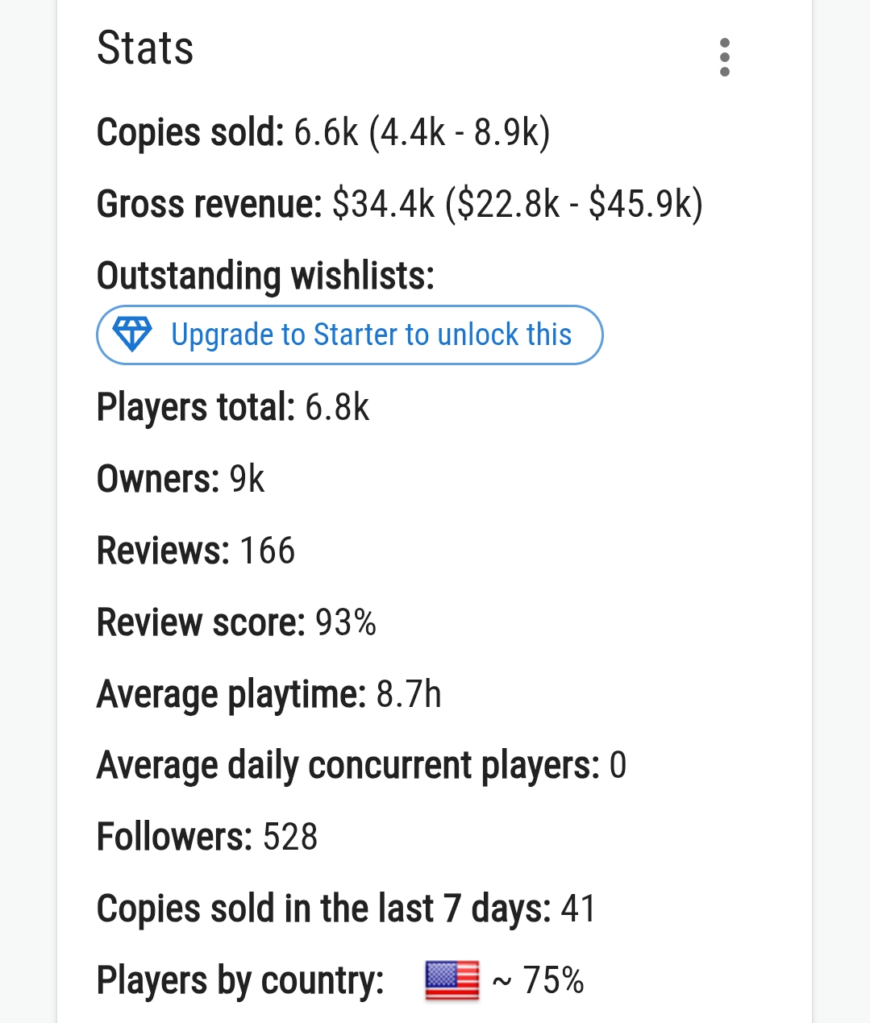Click the Average playtime 8.7h entry

pos(268,694)
